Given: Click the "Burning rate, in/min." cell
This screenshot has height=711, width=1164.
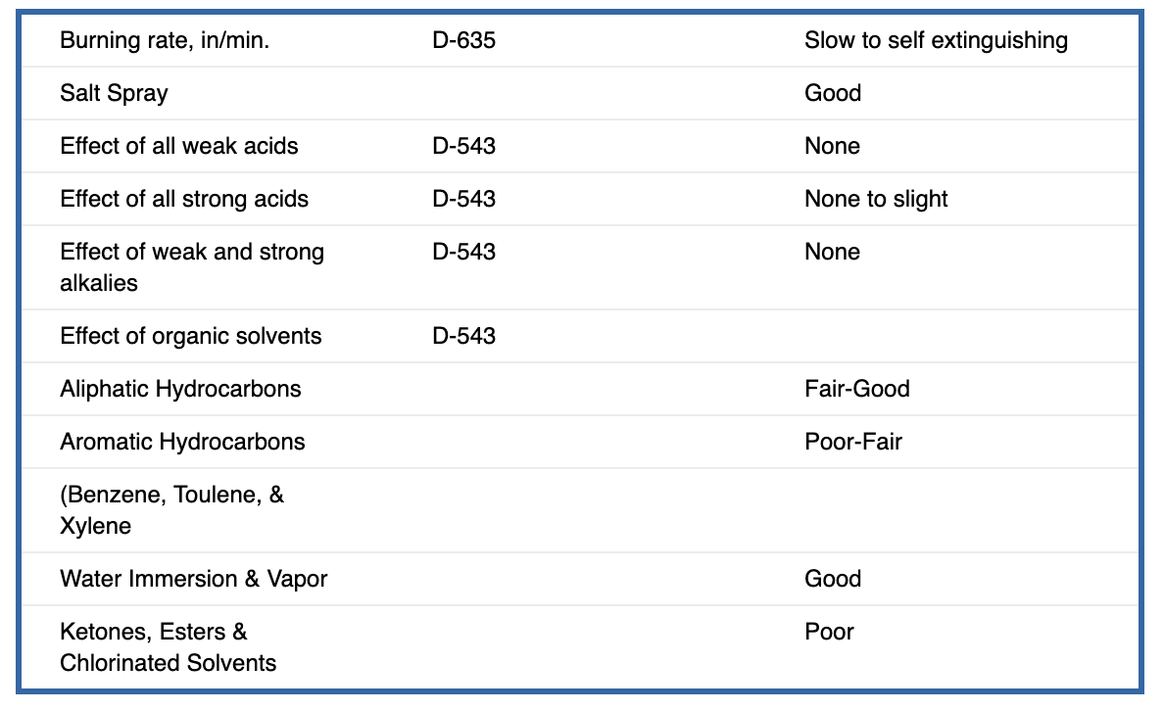Looking at the screenshot, I should [x=165, y=40].
